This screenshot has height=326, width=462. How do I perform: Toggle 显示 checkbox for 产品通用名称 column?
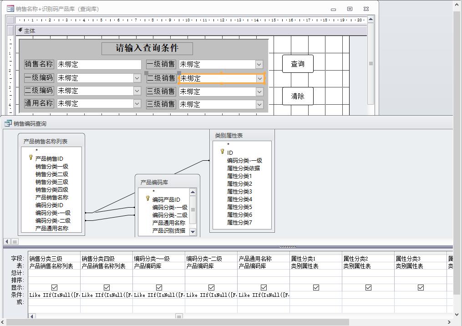click(x=264, y=287)
